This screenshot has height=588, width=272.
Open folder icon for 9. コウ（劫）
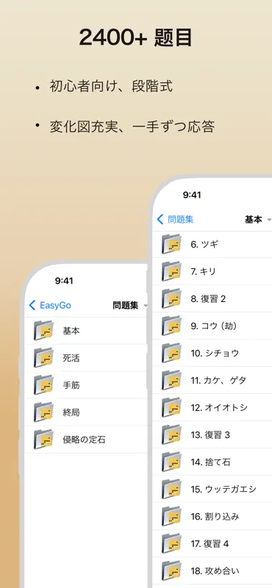pos(171,326)
